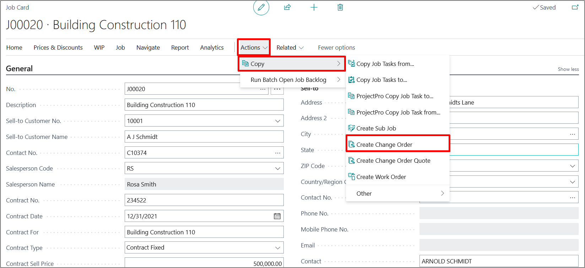Expand the Contract Type dropdown
This screenshot has width=585, height=268.
278,248
